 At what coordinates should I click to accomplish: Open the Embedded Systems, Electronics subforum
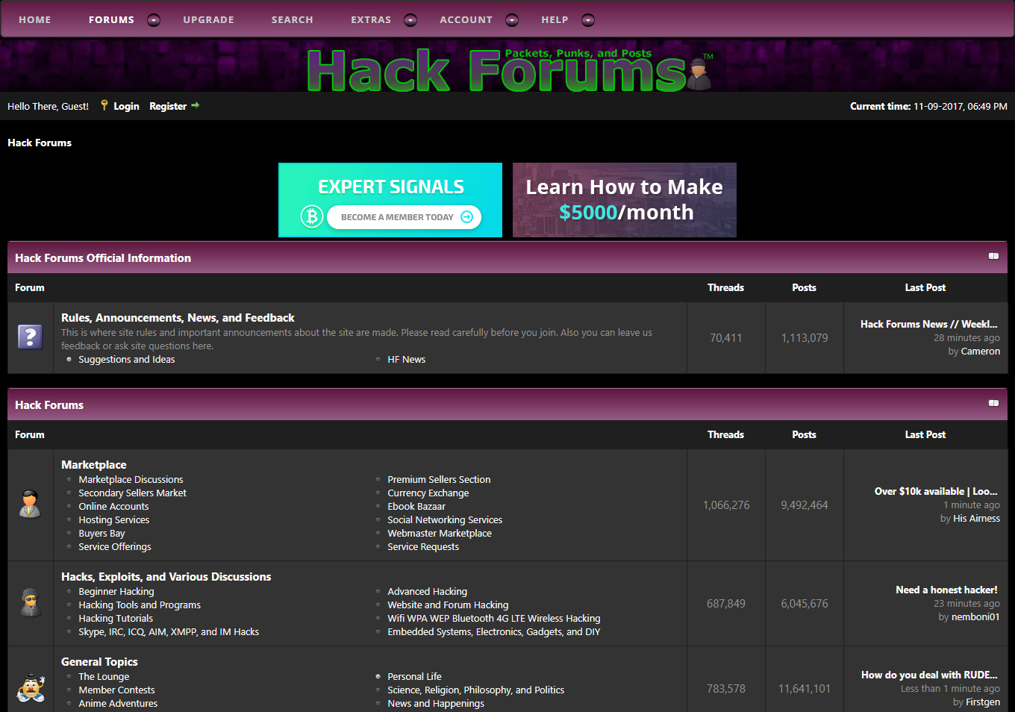494,632
